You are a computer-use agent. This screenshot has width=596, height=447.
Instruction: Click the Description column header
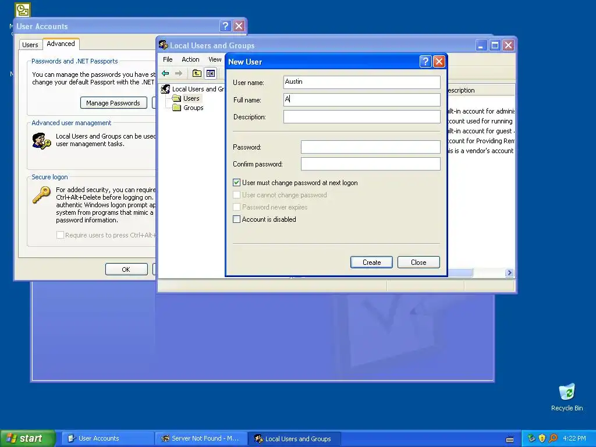click(481, 90)
